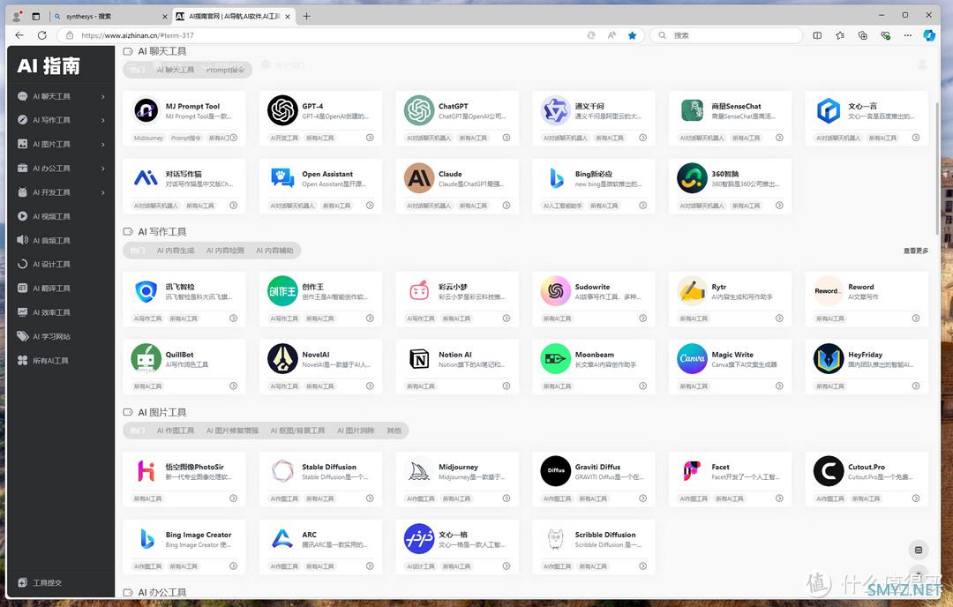Viewport: 953px width, 607px height.
Task: Open the Midjourney sailboat icon
Action: coord(419,471)
